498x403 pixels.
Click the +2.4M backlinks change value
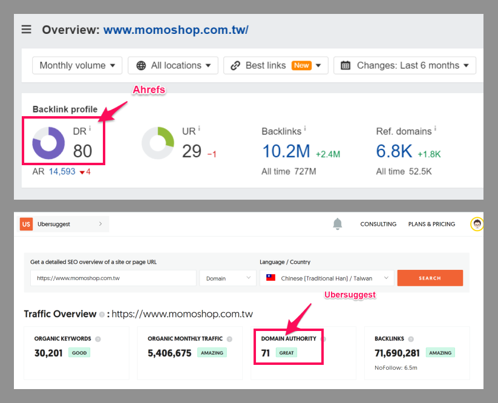tap(328, 154)
